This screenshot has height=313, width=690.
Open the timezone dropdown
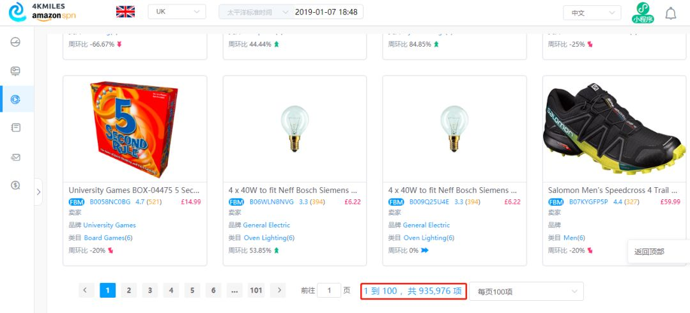(x=255, y=12)
